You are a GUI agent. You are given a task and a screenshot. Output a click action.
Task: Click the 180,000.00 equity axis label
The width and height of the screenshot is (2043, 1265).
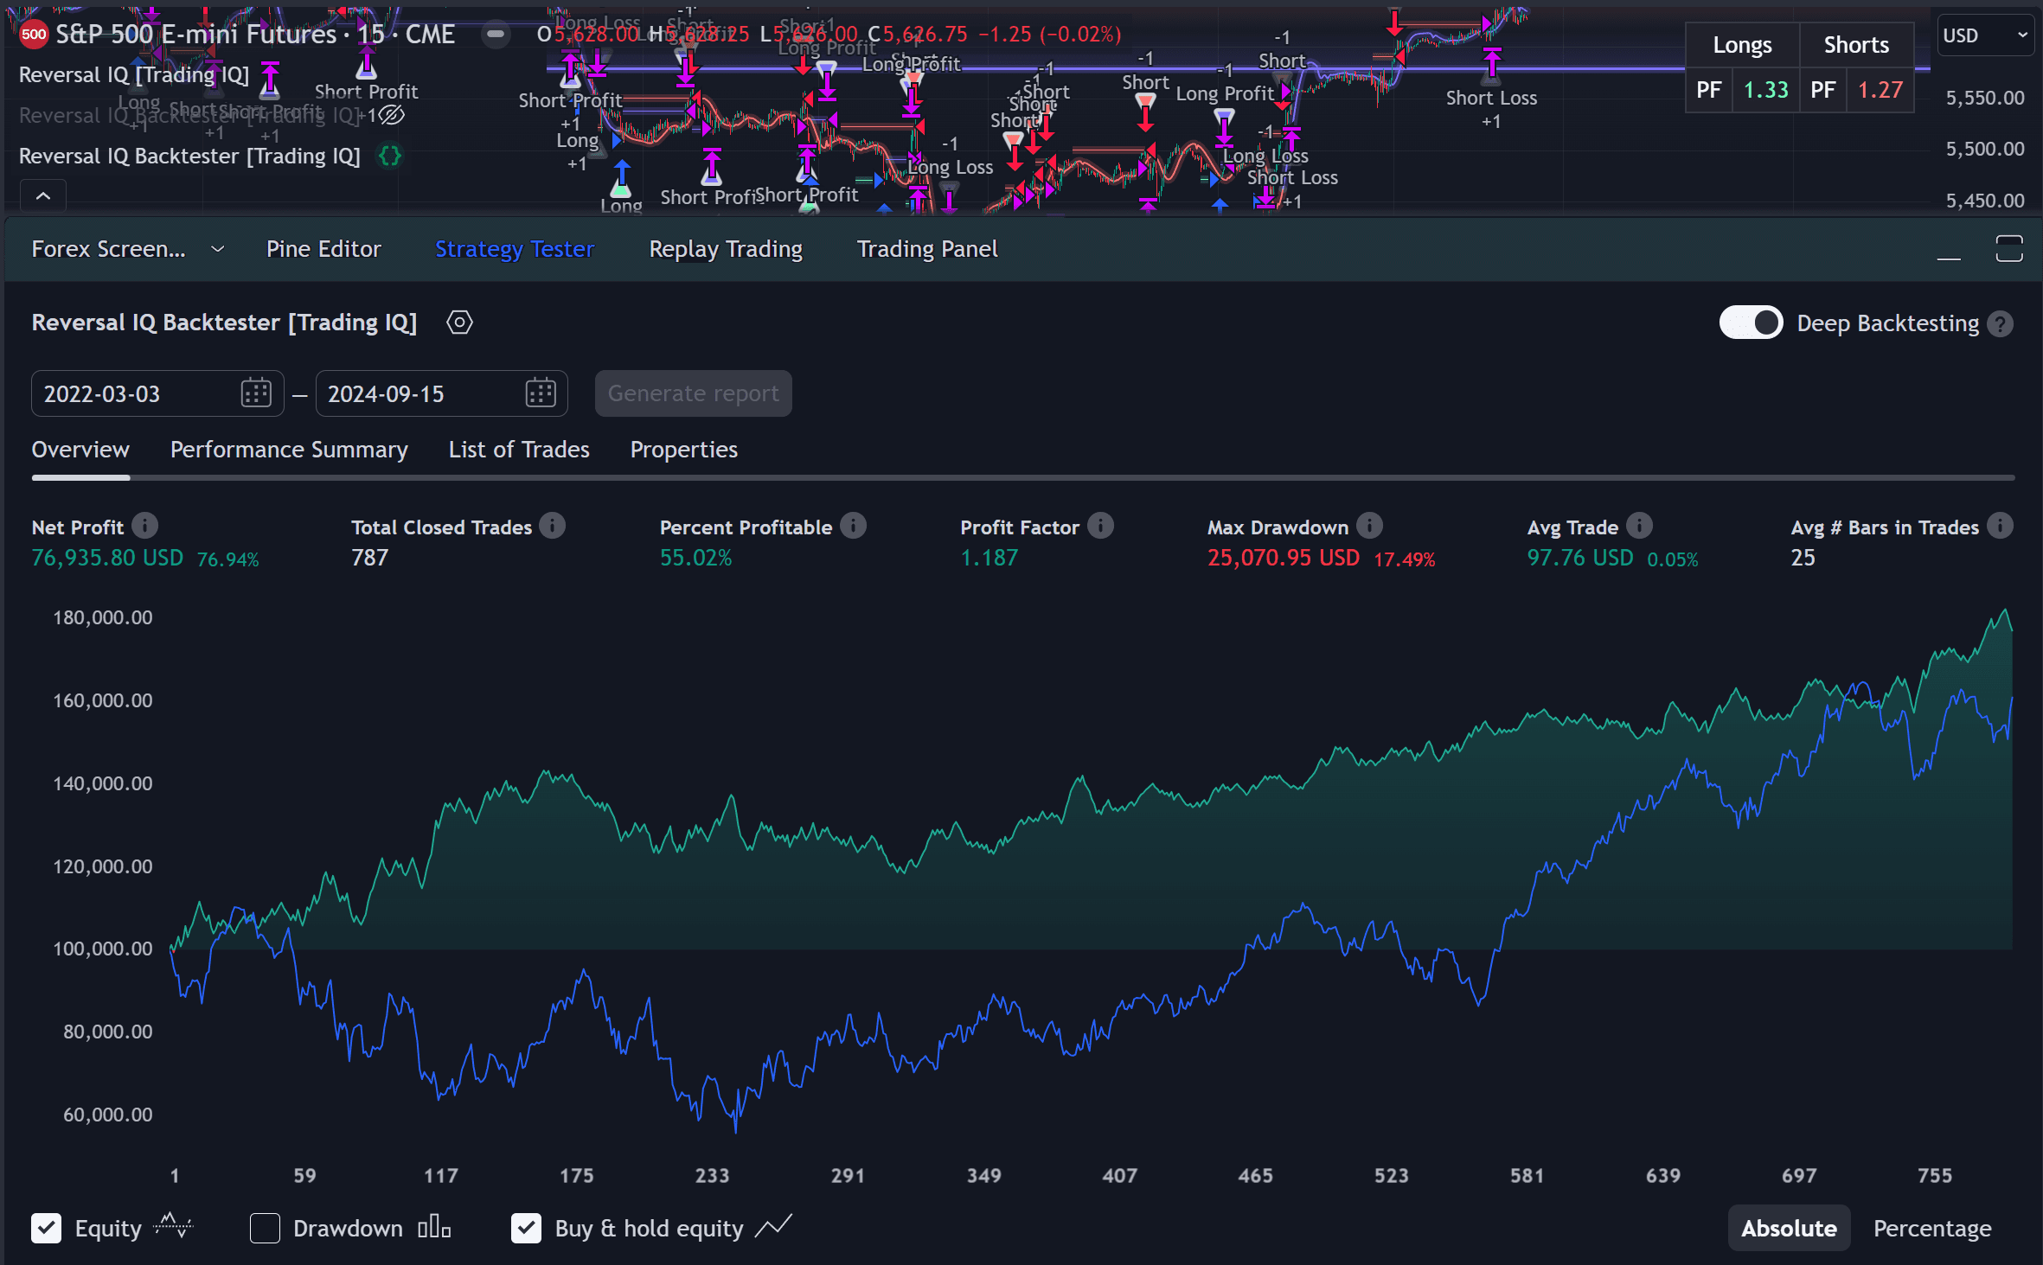(x=103, y=617)
